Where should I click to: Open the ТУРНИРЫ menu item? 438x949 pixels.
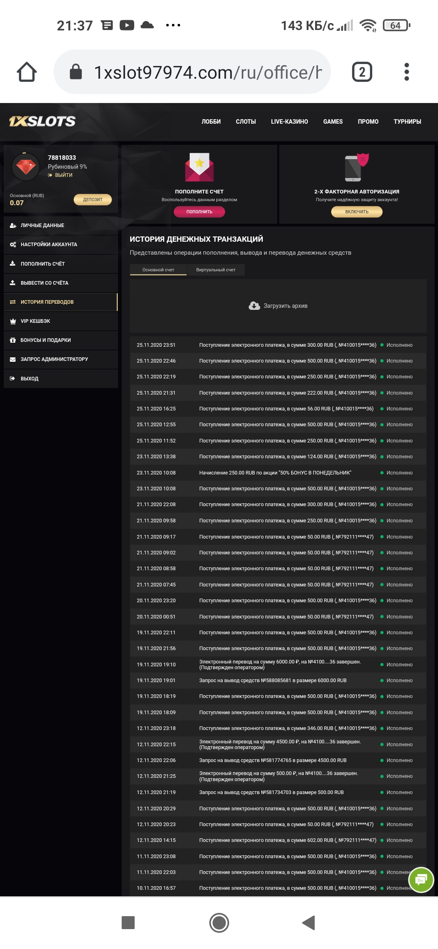point(407,122)
